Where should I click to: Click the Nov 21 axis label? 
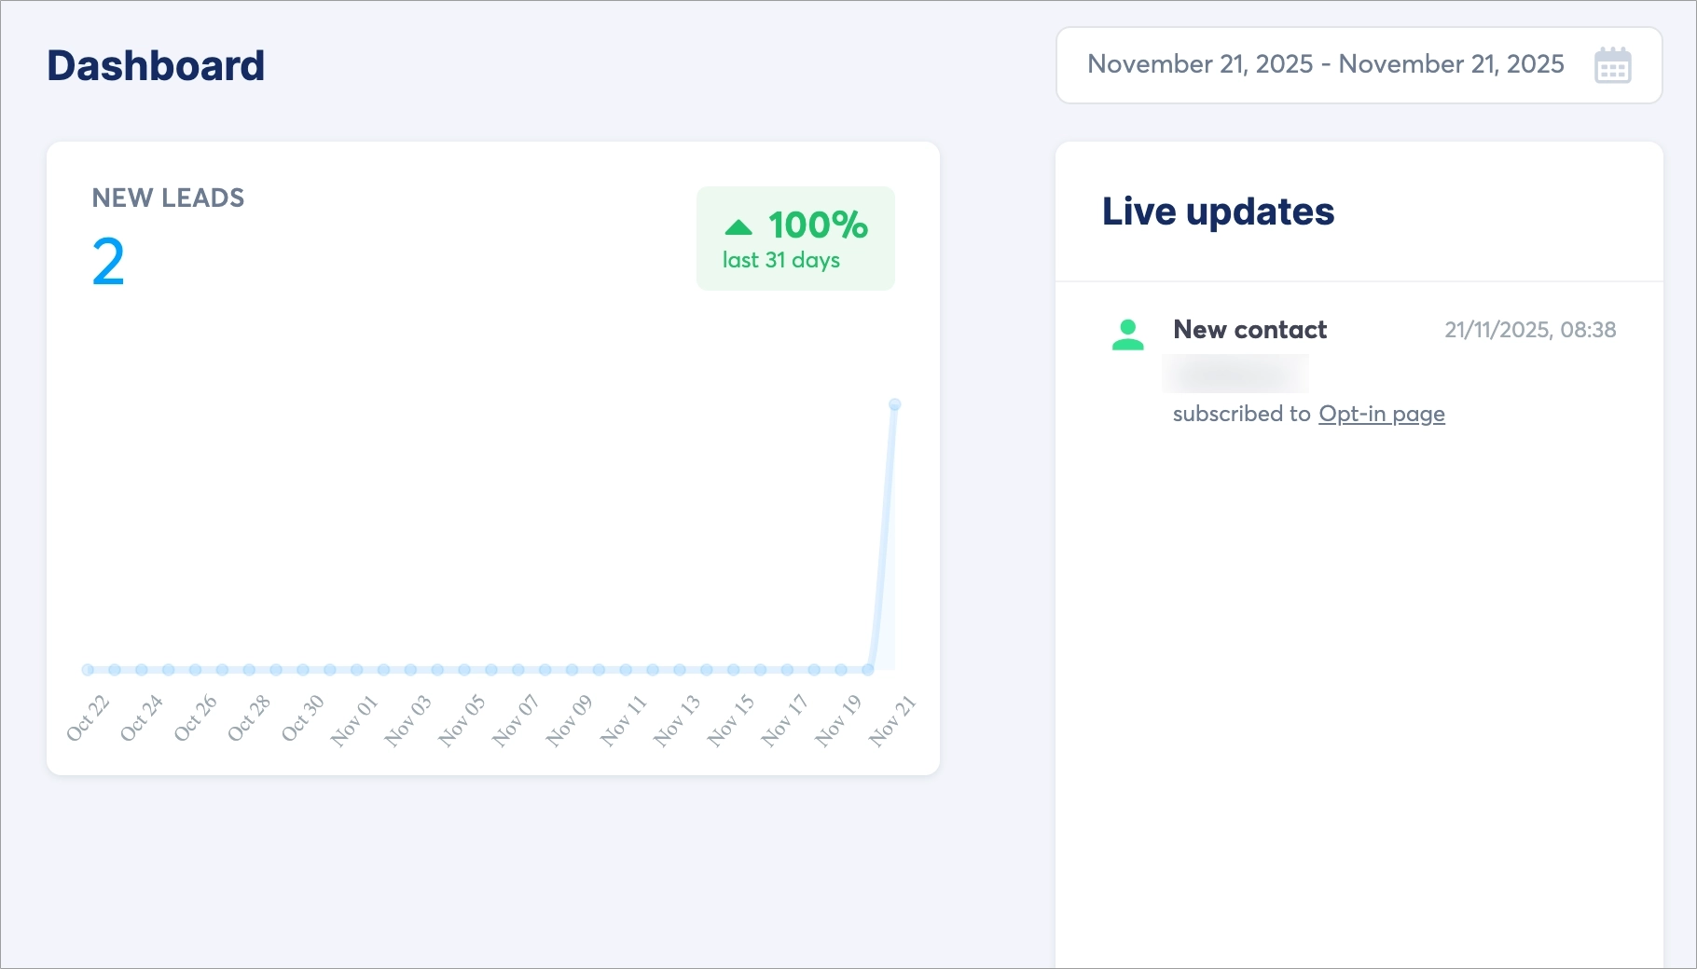pos(892,720)
